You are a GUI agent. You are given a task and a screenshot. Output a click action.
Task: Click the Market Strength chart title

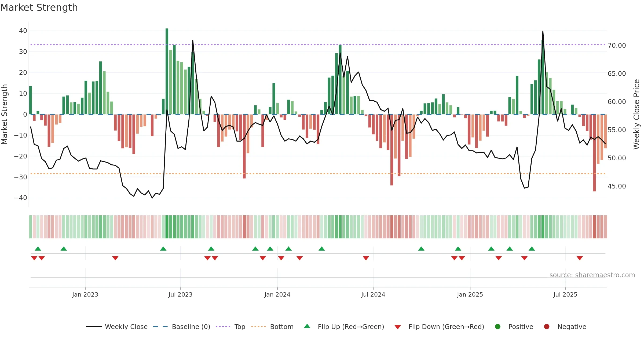[39, 8]
